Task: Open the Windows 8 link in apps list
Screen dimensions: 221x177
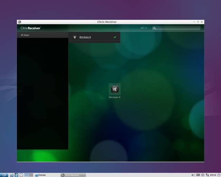Action: 85,37
